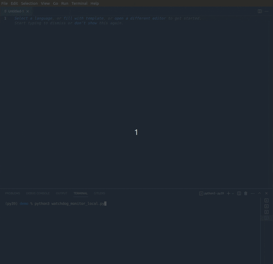Select the second terminal session icon in sidebar
273x264 pixels.
click(x=266, y=206)
